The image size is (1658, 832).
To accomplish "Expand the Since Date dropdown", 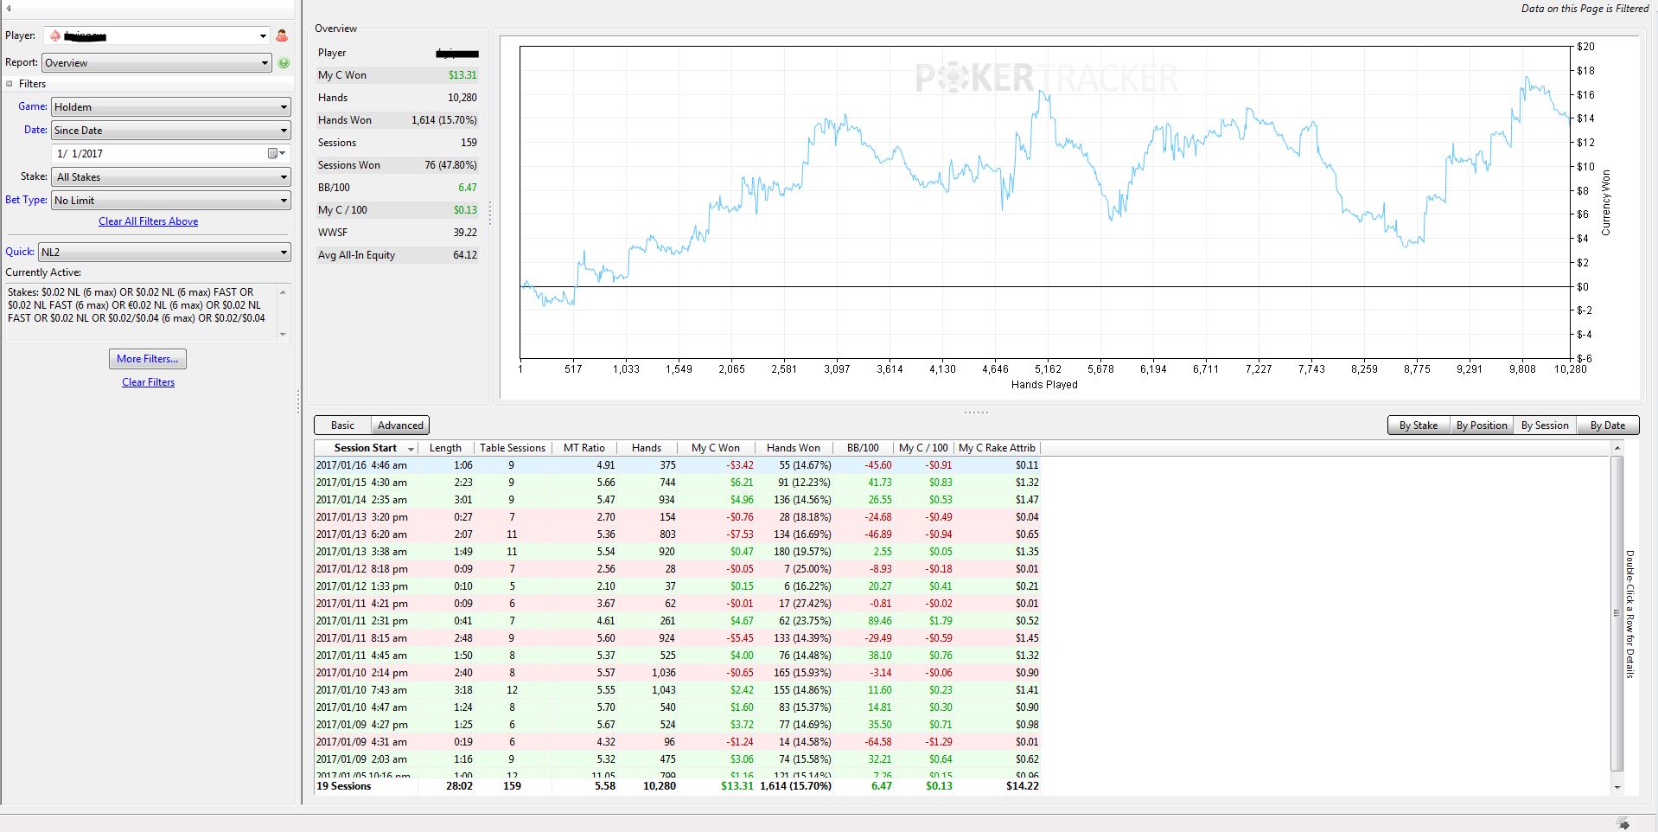I will coord(171,131).
